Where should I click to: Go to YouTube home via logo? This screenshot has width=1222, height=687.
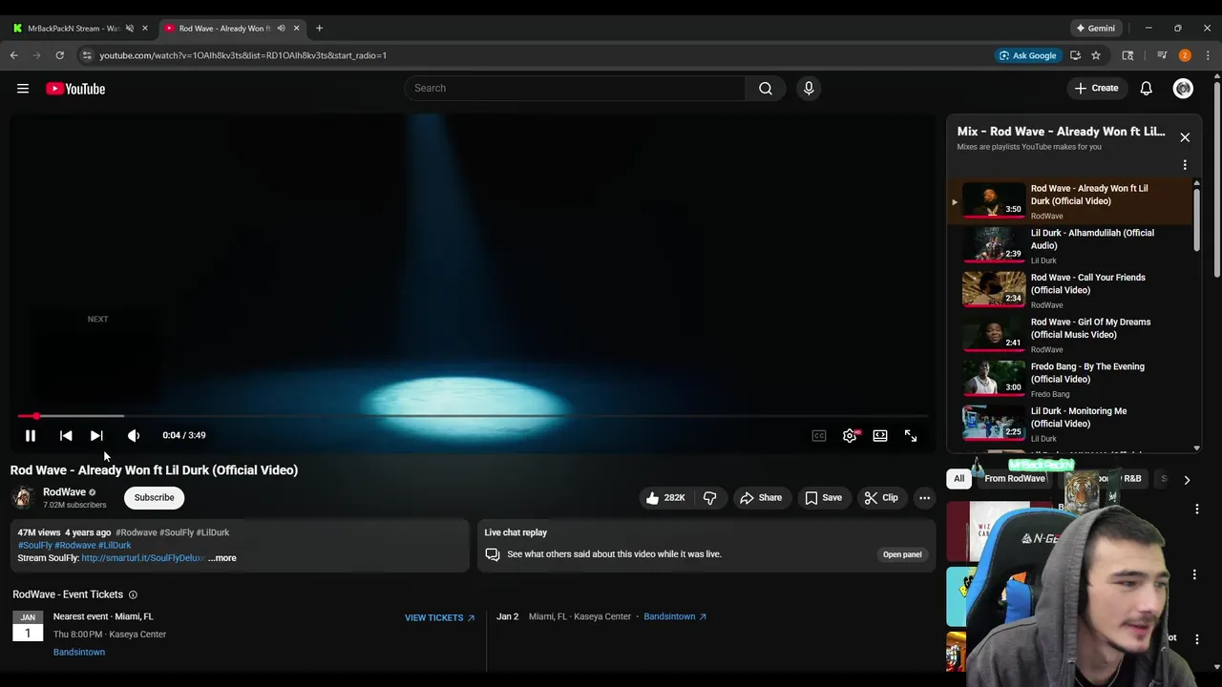click(75, 89)
